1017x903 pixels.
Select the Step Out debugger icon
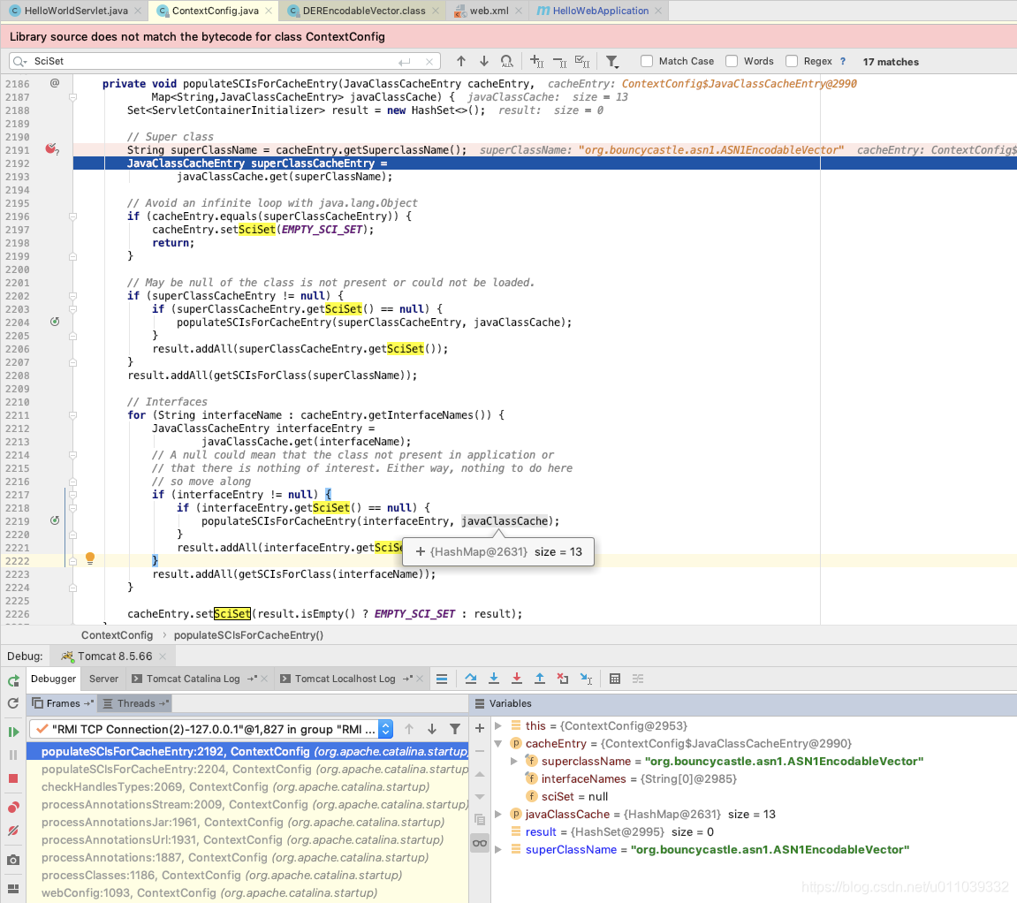tap(540, 679)
